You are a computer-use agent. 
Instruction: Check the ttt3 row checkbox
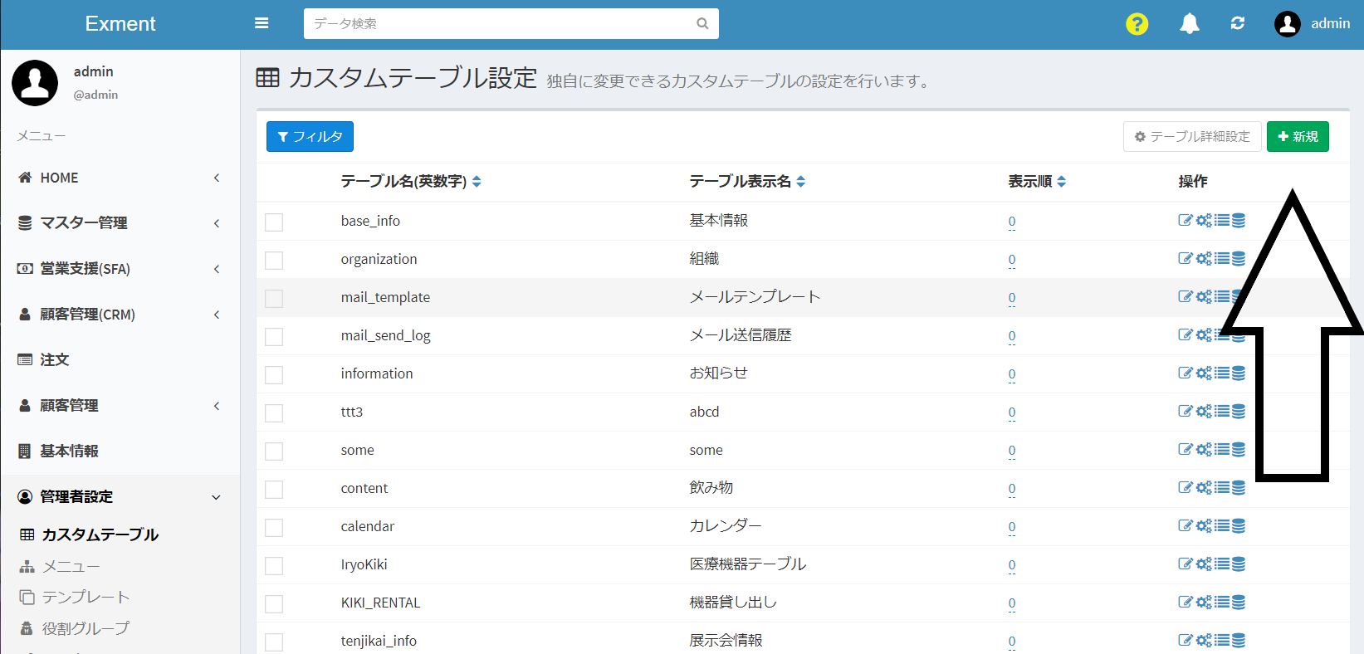tap(274, 413)
